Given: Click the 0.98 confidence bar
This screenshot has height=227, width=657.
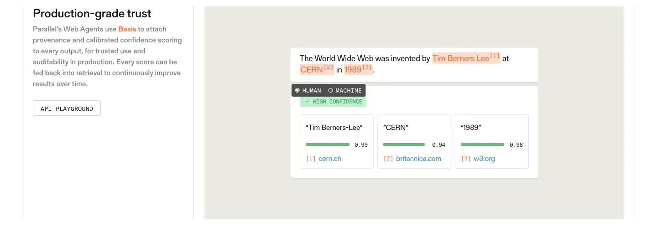Looking at the screenshot, I should [483, 144].
